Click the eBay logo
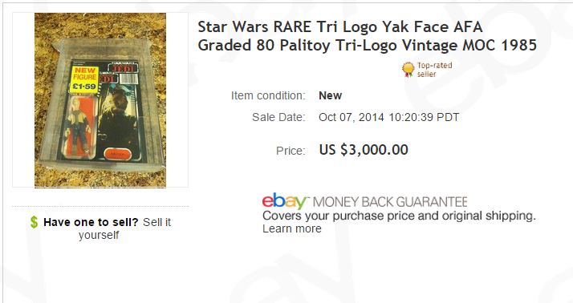This screenshot has width=573, height=303. 285,201
